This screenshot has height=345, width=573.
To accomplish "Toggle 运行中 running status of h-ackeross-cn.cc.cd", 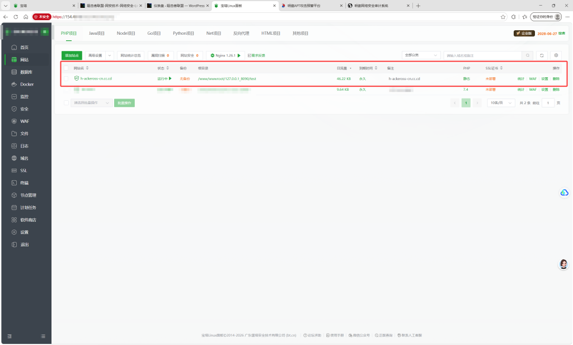I will click(x=165, y=78).
